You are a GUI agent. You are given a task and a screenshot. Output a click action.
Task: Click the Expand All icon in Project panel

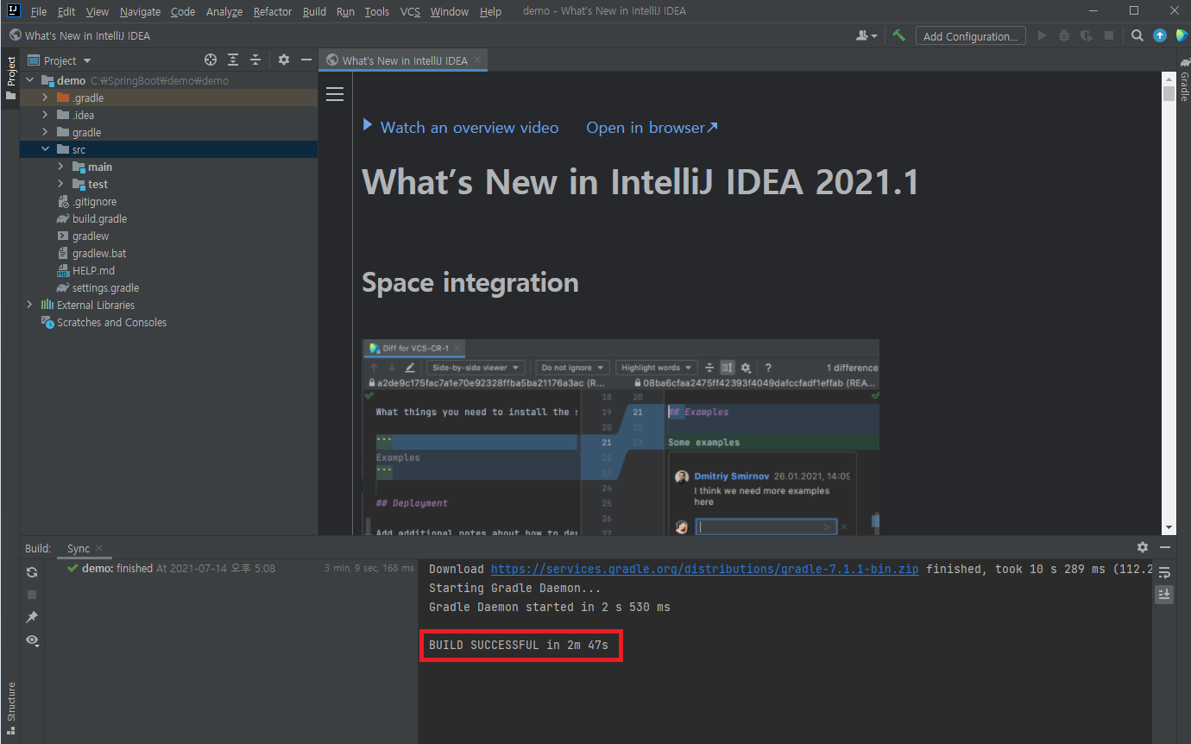[233, 60]
